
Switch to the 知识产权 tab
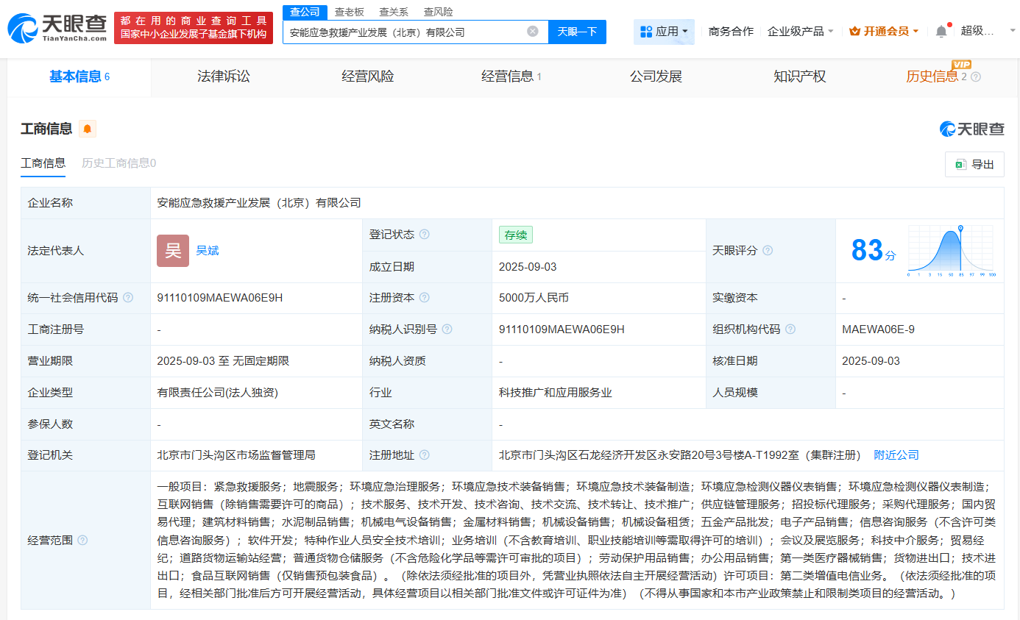point(799,76)
